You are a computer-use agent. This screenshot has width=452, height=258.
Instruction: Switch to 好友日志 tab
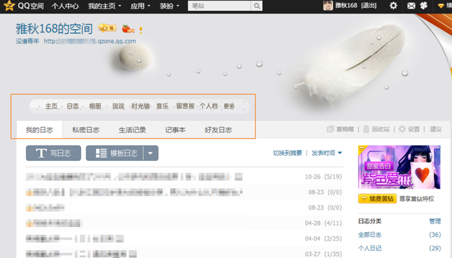coord(218,130)
